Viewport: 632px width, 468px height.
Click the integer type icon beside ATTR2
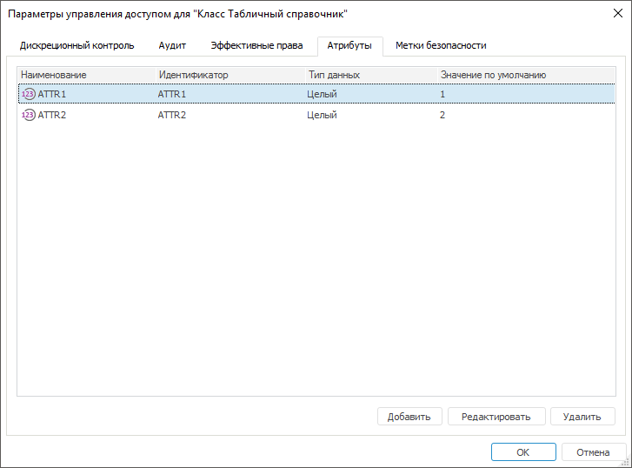point(28,115)
